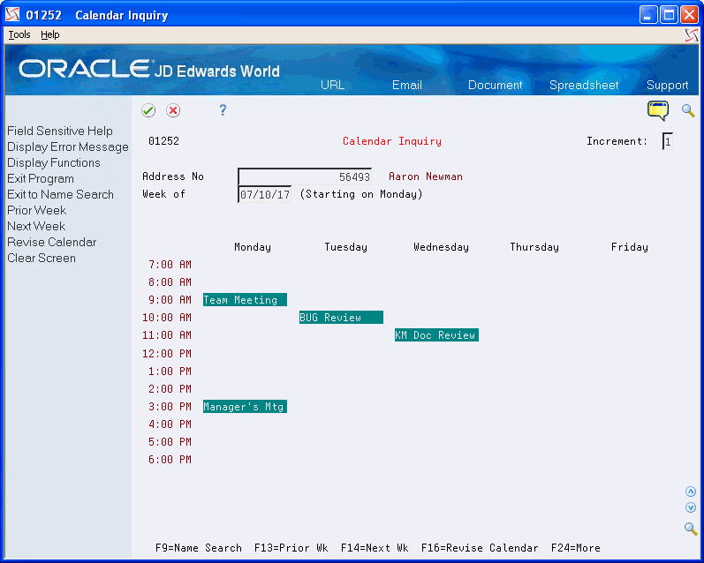Image resolution: width=704 pixels, height=563 pixels.
Task: Open the Support link in banner
Action: [667, 86]
